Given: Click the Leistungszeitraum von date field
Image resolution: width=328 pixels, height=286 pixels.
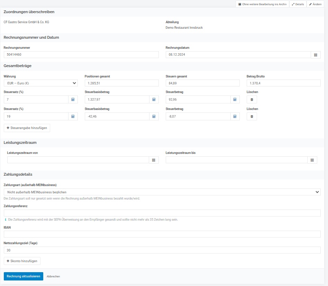Looking at the screenshot, I should point(78,160).
